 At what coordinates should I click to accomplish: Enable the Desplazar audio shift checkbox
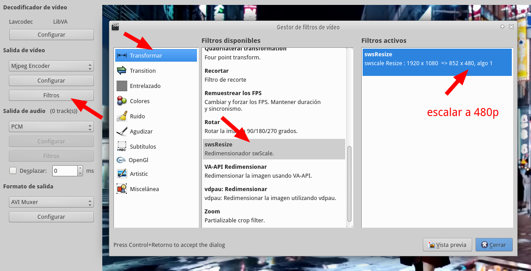(x=13, y=171)
